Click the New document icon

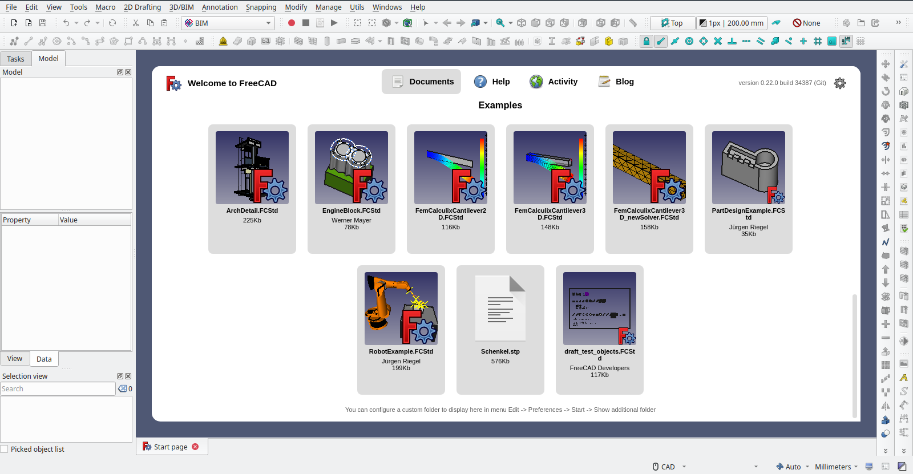pos(14,23)
